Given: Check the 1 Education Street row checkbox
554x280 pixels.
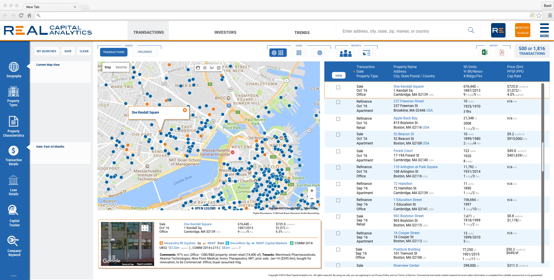Looking at the screenshot, I should coord(338,200).
